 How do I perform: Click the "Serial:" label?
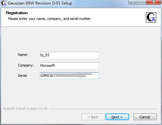[x=23, y=75]
